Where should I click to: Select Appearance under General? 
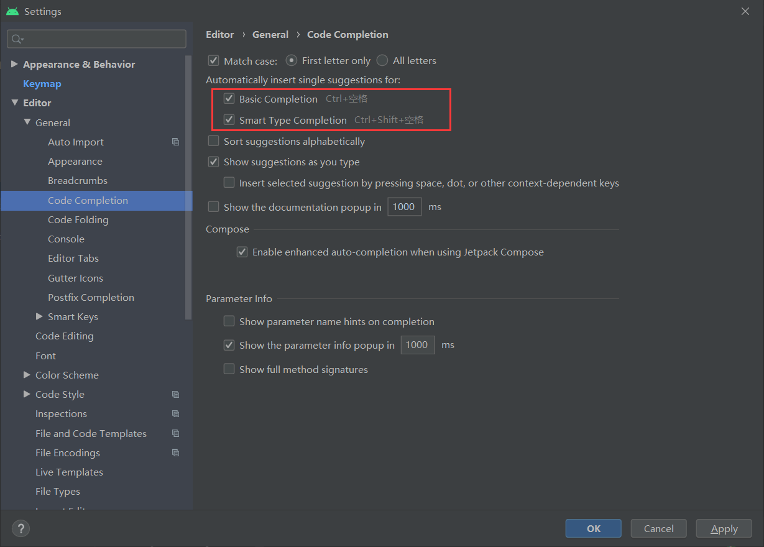point(75,161)
